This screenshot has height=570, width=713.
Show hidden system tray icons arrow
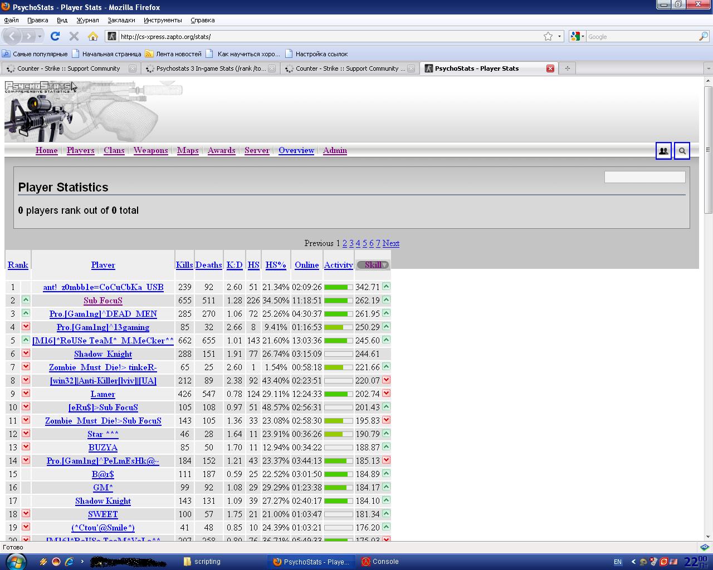633,562
